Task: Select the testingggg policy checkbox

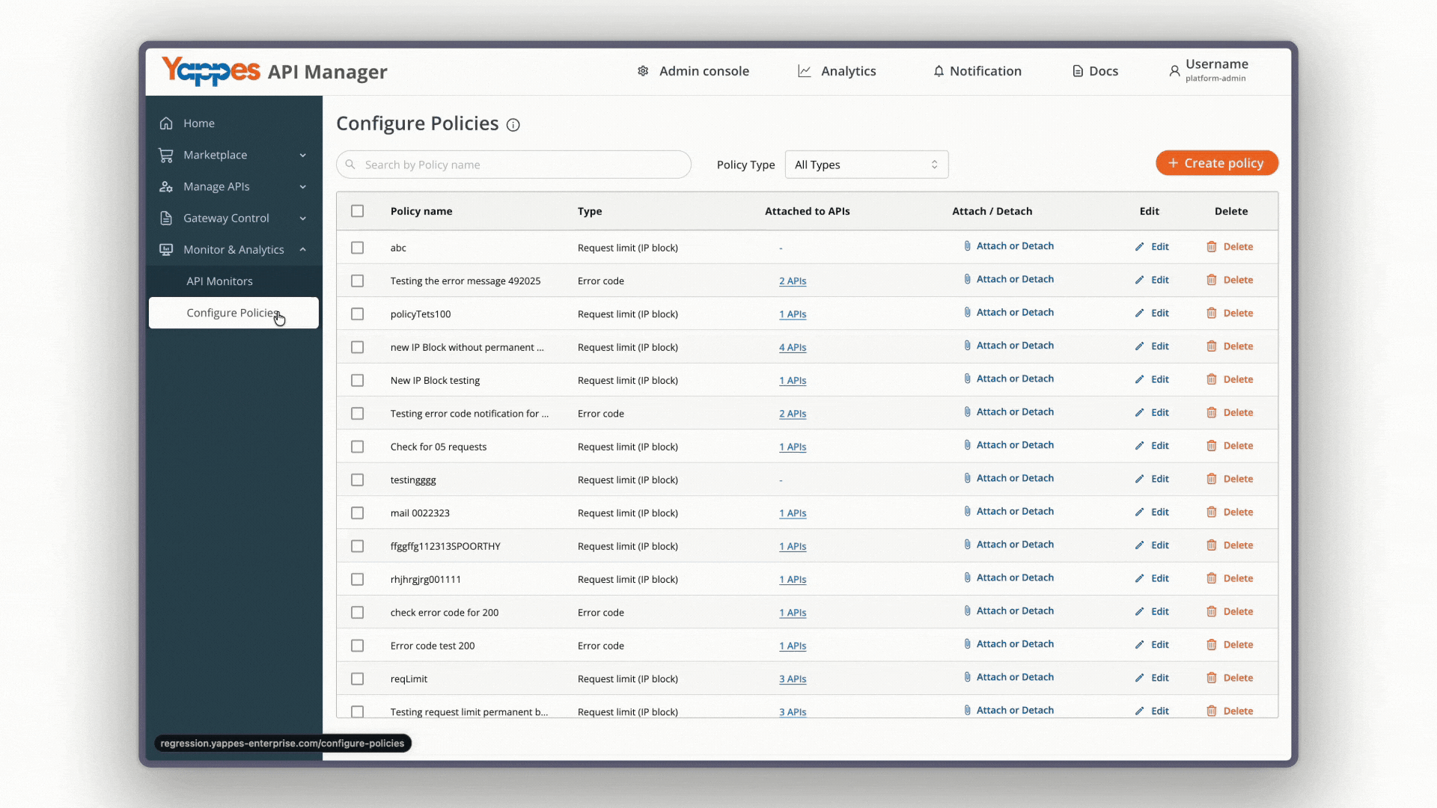Action: click(358, 480)
